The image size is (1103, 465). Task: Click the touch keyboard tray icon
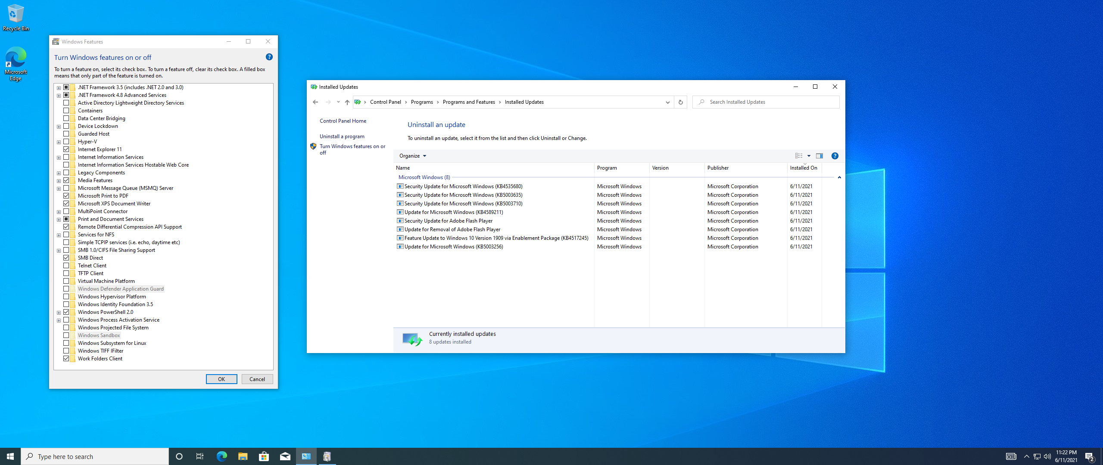tap(1011, 456)
